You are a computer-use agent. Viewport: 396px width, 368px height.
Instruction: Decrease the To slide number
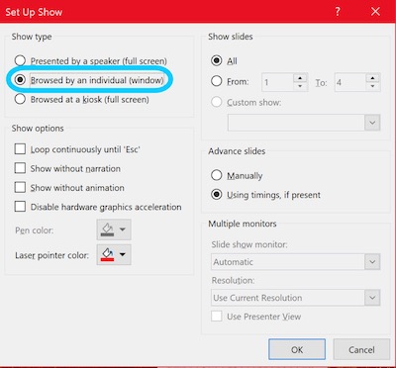[x=373, y=86]
